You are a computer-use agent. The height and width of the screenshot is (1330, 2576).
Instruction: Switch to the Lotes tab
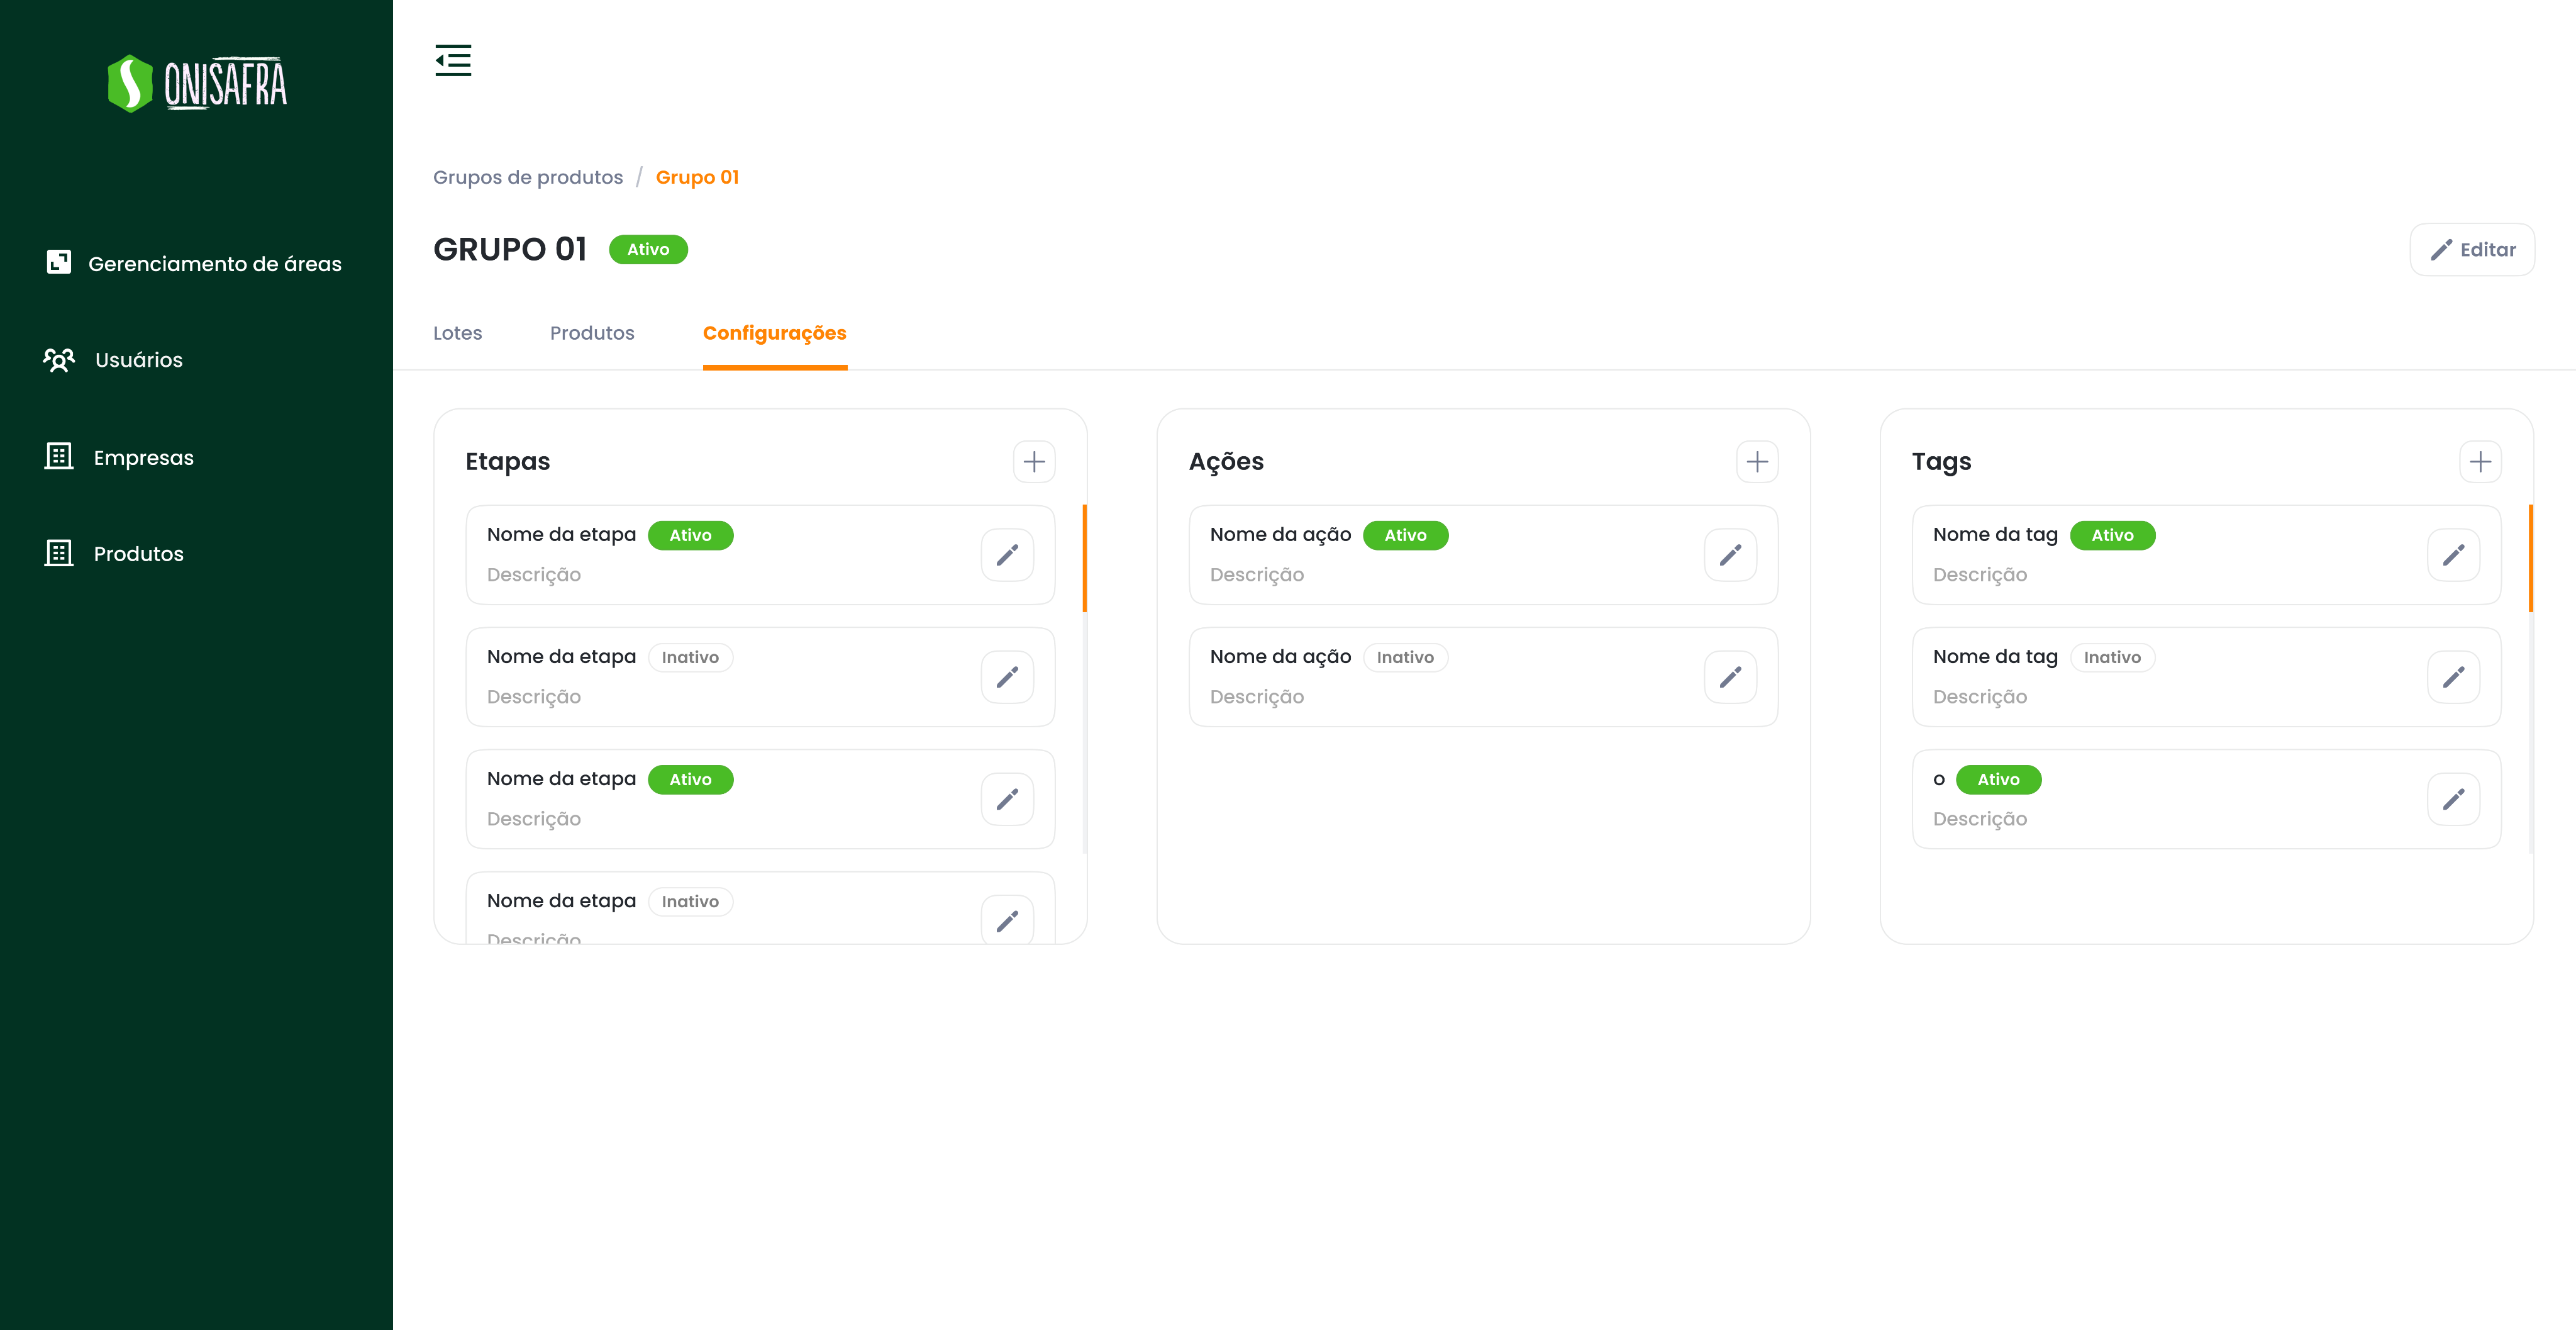tap(457, 333)
